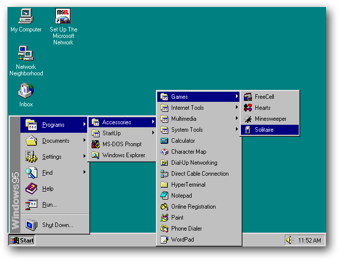
Task: Click the taskbar clock showing 11:52 AM
Action: (x=309, y=240)
